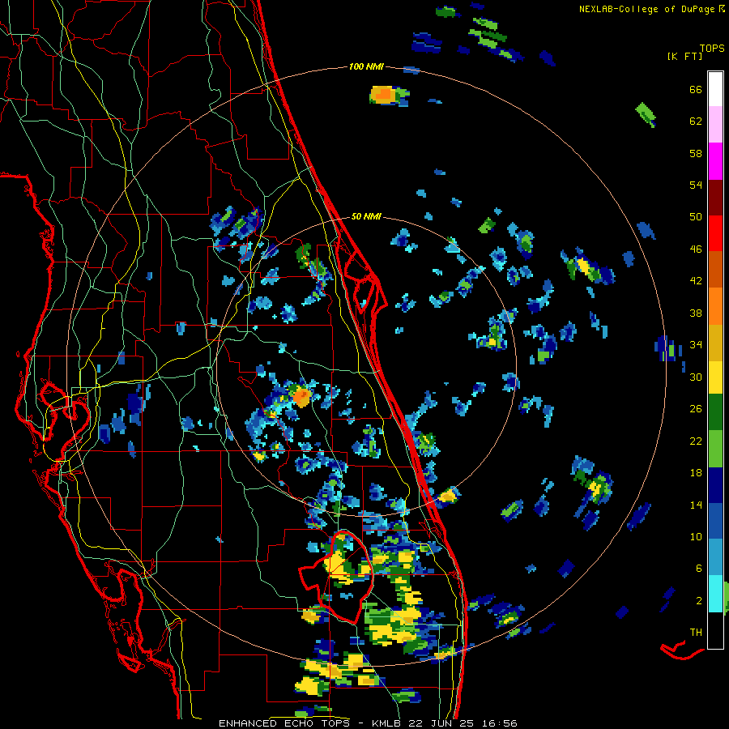Select the [K FT] units label
The image size is (729, 729).
click(x=684, y=57)
